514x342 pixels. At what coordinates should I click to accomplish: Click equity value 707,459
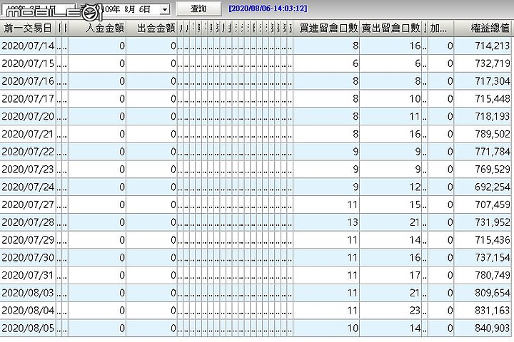coord(493,205)
